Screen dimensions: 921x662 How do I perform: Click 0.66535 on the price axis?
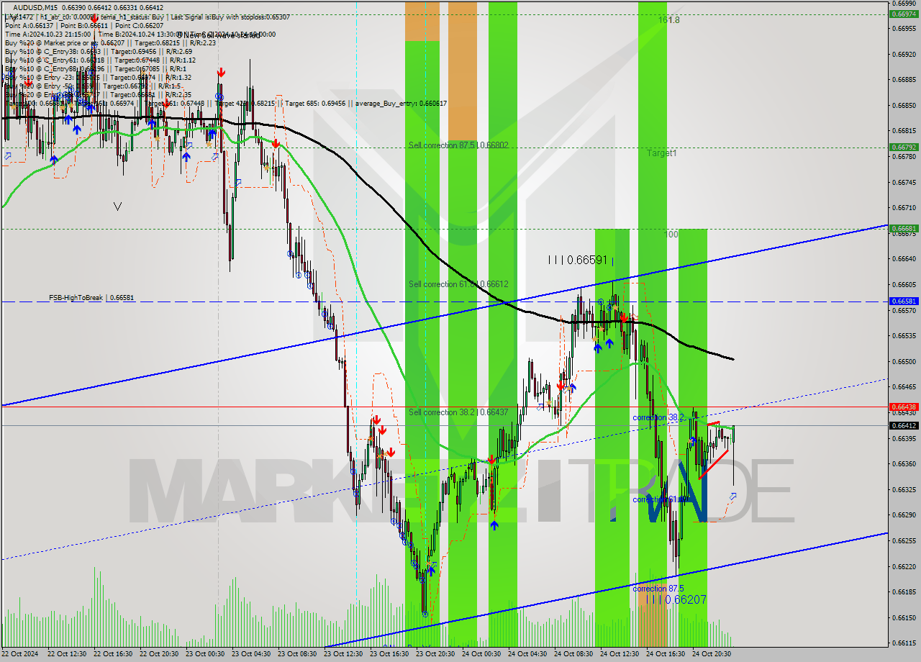[903, 335]
